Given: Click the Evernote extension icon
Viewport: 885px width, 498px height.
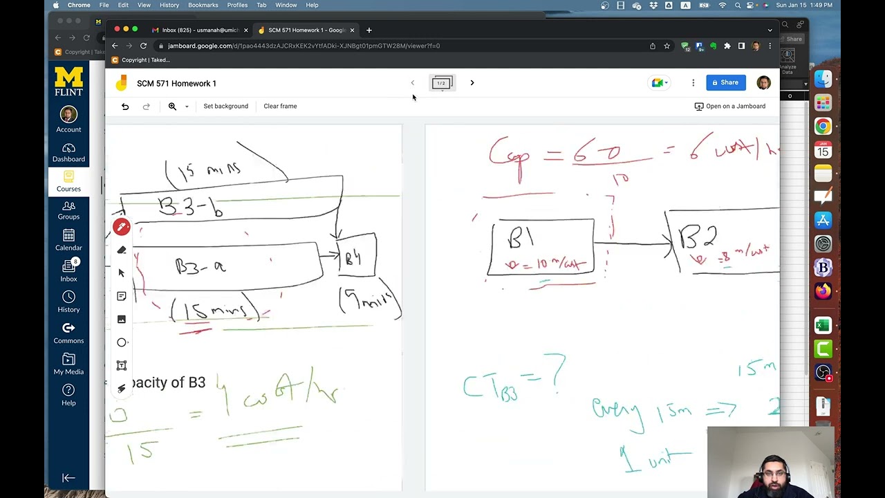Looking at the screenshot, I should click(713, 46).
